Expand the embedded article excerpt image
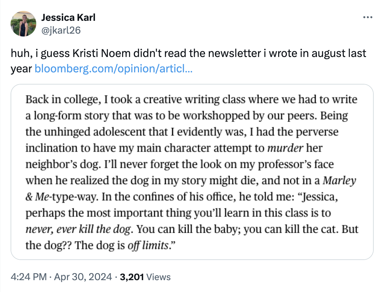Viewport: 383px width, 292px height. pos(192,171)
